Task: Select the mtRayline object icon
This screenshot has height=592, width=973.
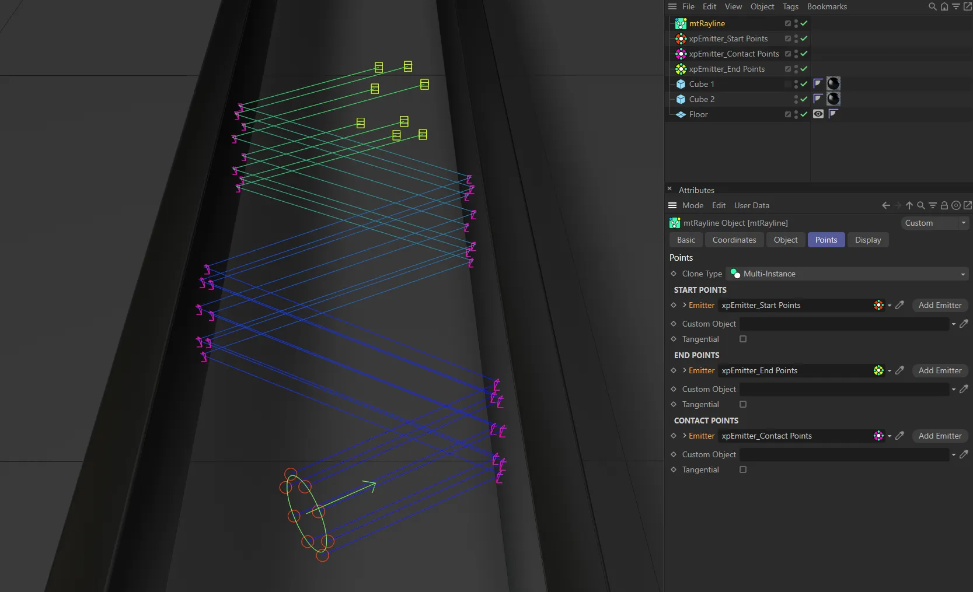Action: tap(681, 23)
